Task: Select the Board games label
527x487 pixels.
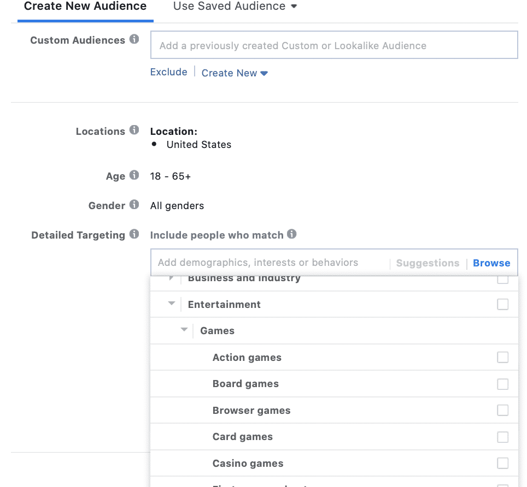Action: coord(245,384)
